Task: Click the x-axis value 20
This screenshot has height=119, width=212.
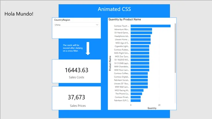Action: coord(159,105)
